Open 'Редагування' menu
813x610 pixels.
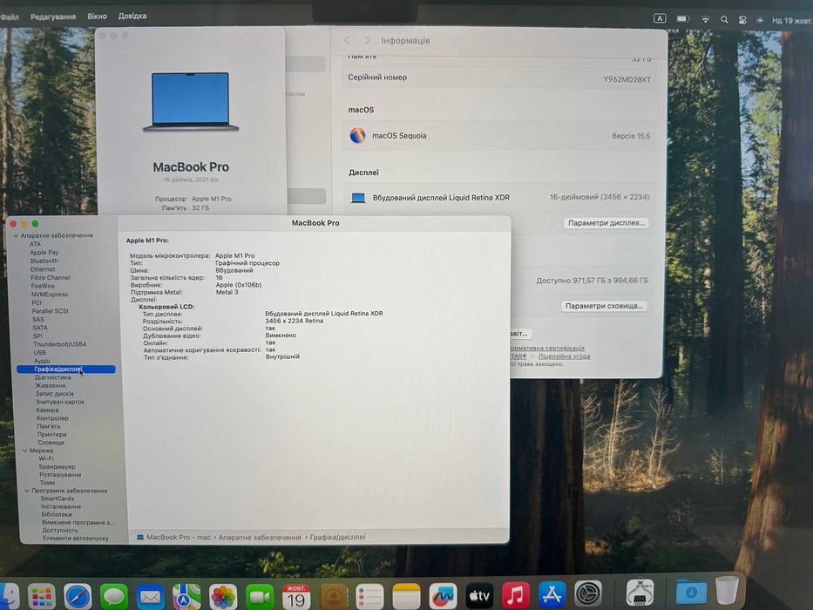point(53,17)
